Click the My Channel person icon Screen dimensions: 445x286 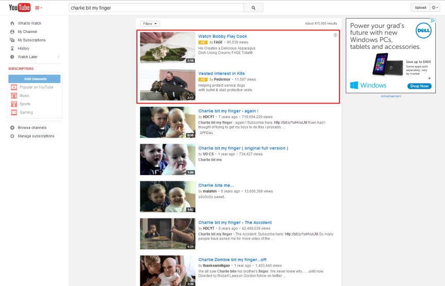tap(12, 31)
